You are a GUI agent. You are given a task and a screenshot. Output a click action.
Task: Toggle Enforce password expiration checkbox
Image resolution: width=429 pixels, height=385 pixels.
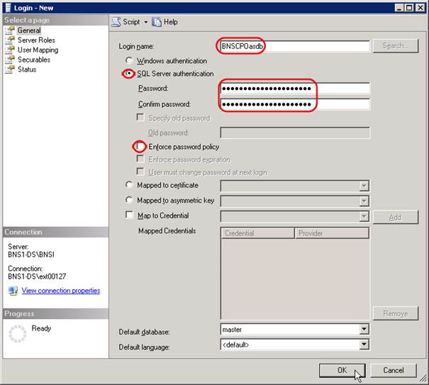(140, 159)
